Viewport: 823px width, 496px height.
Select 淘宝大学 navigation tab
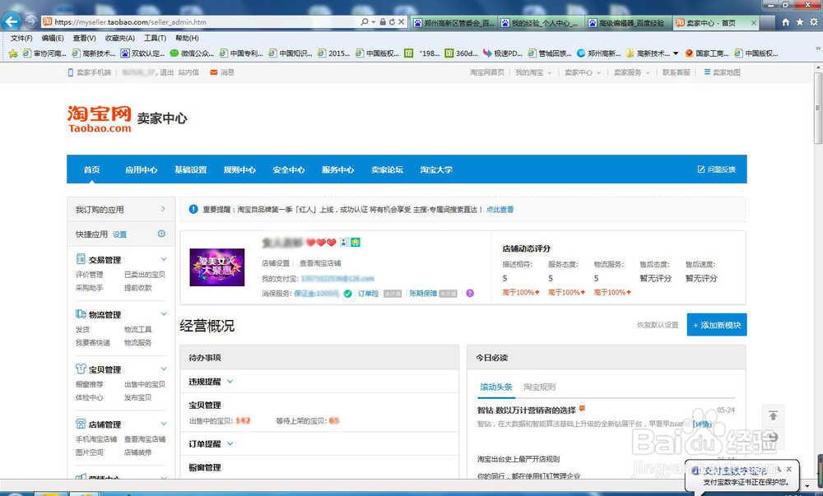tap(436, 169)
